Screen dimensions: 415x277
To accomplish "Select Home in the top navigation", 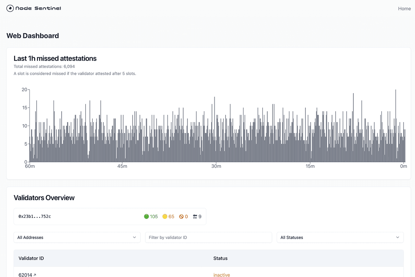I will [x=404, y=8].
